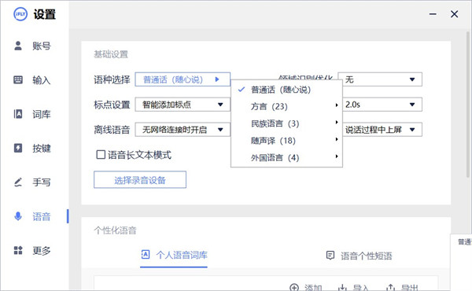Click the 导出 export button text

coord(410,288)
